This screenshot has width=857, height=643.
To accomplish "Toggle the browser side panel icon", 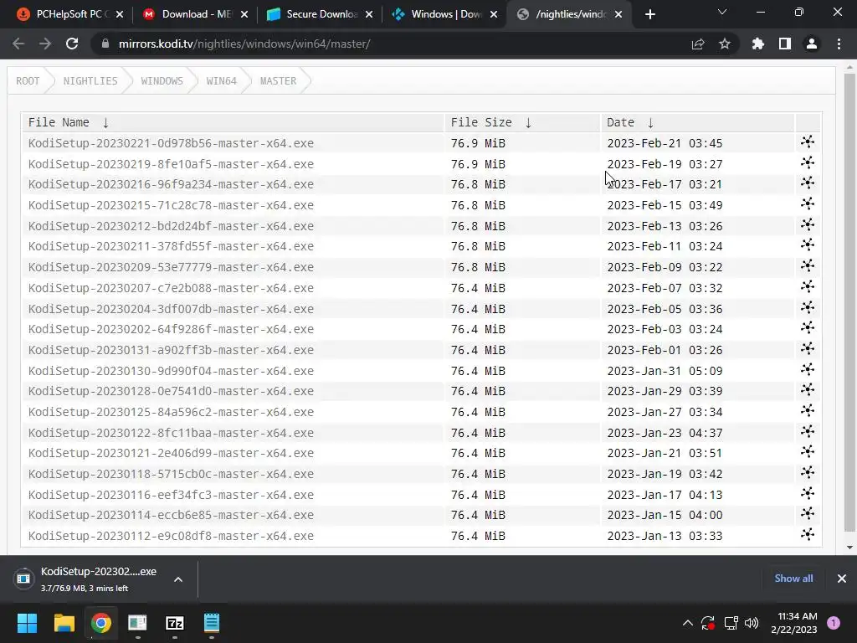I will click(785, 44).
